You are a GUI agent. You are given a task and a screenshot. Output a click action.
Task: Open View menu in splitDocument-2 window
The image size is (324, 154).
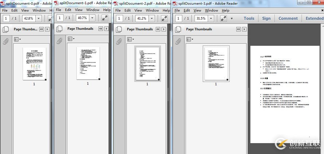click(138, 10)
